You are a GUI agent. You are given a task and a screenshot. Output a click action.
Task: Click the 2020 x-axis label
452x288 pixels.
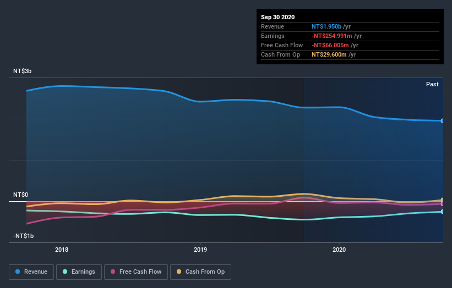click(339, 250)
